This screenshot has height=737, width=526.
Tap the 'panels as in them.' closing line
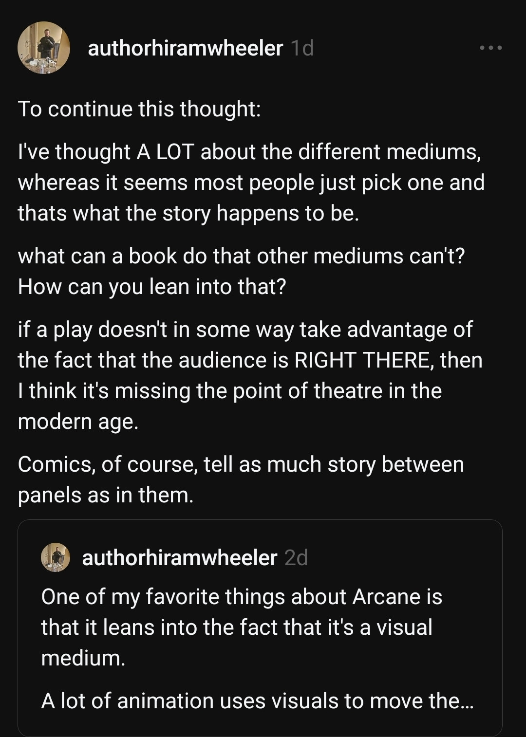pyautogui.click(x=106, y=495)
